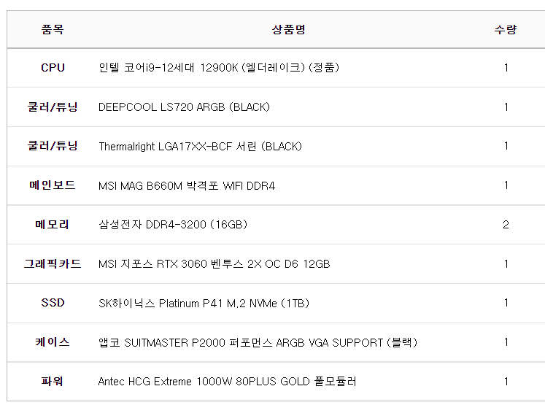545x405 pixels.
Task: Select the SK하이닉스 Platinum P41 product
Action: coord(204,304)
